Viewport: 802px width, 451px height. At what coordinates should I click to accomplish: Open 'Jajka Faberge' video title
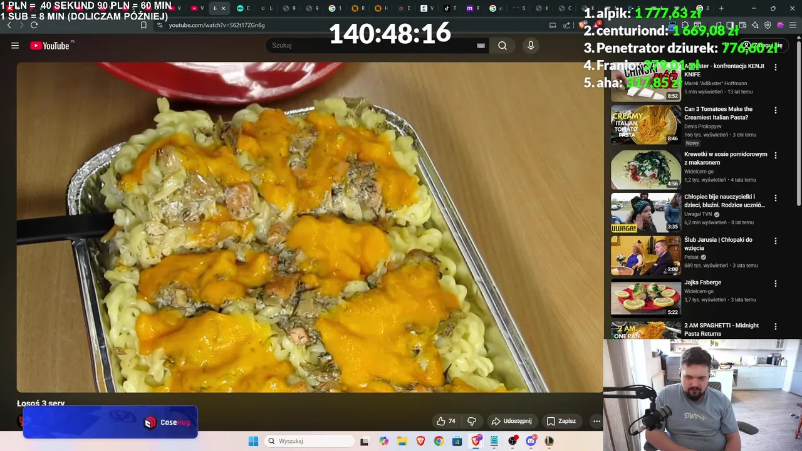point(702,283)
